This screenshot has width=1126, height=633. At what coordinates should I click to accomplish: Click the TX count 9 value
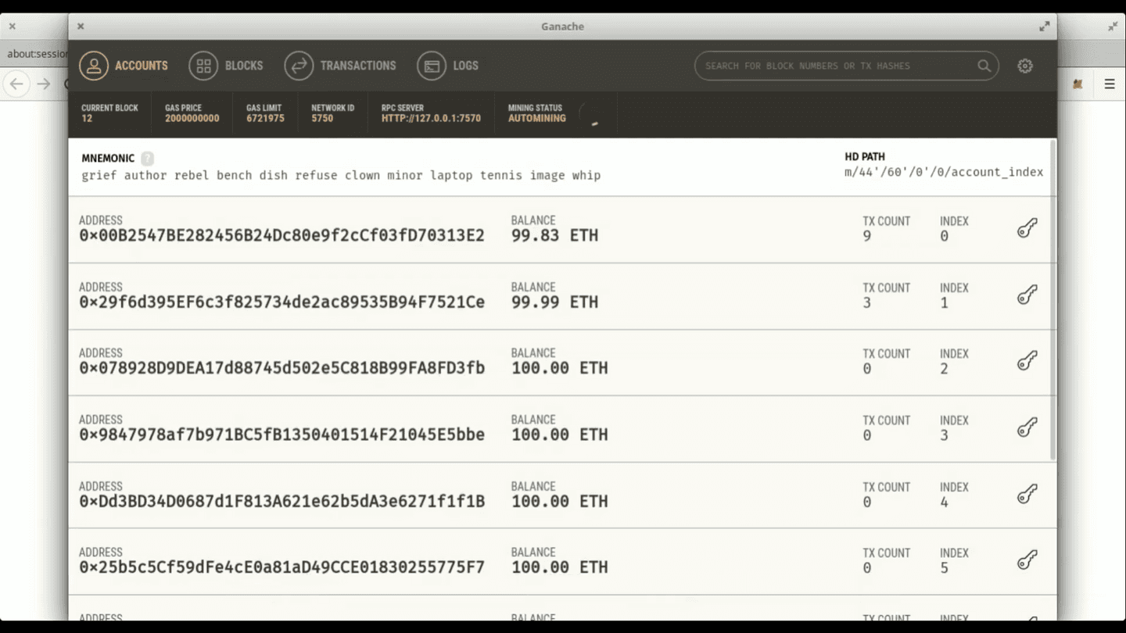coord(866,236)
